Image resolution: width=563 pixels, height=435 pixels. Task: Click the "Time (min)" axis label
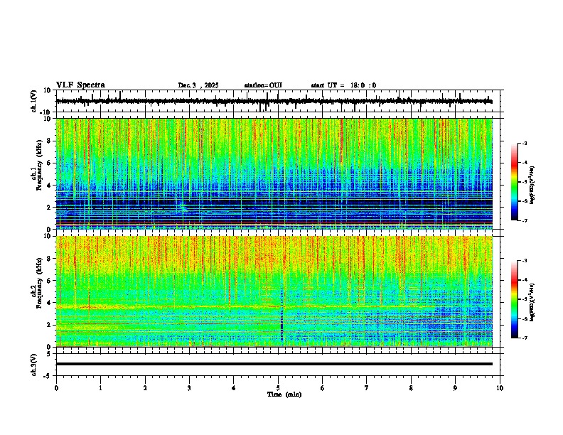point(284,394)
